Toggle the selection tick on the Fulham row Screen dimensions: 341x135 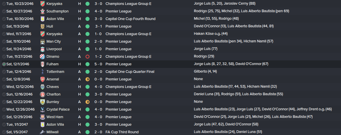[x=4, y=64]
